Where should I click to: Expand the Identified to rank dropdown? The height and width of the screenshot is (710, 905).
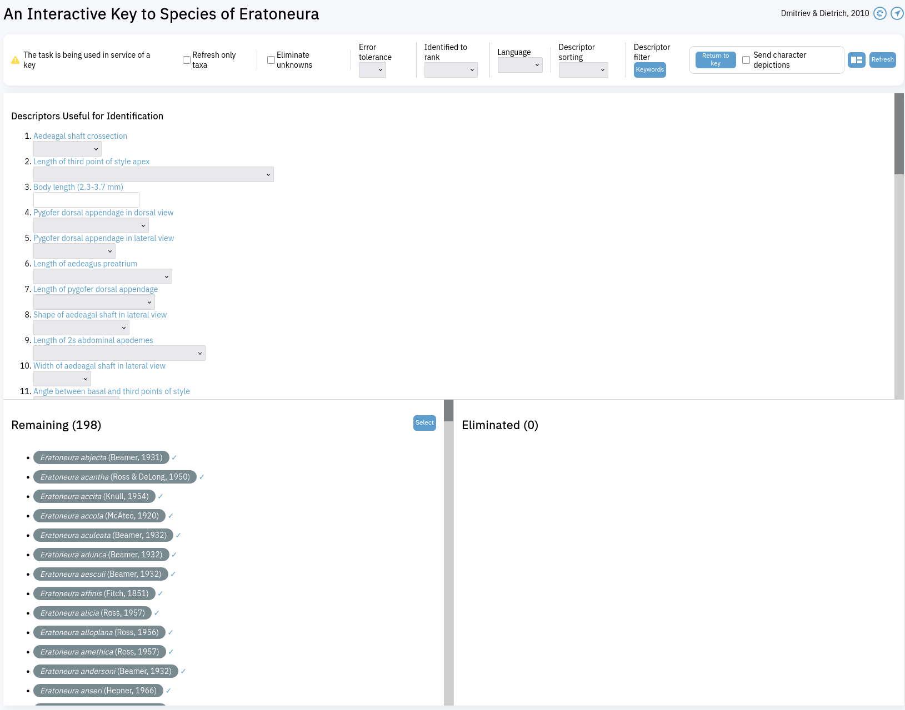click(451, 70)
